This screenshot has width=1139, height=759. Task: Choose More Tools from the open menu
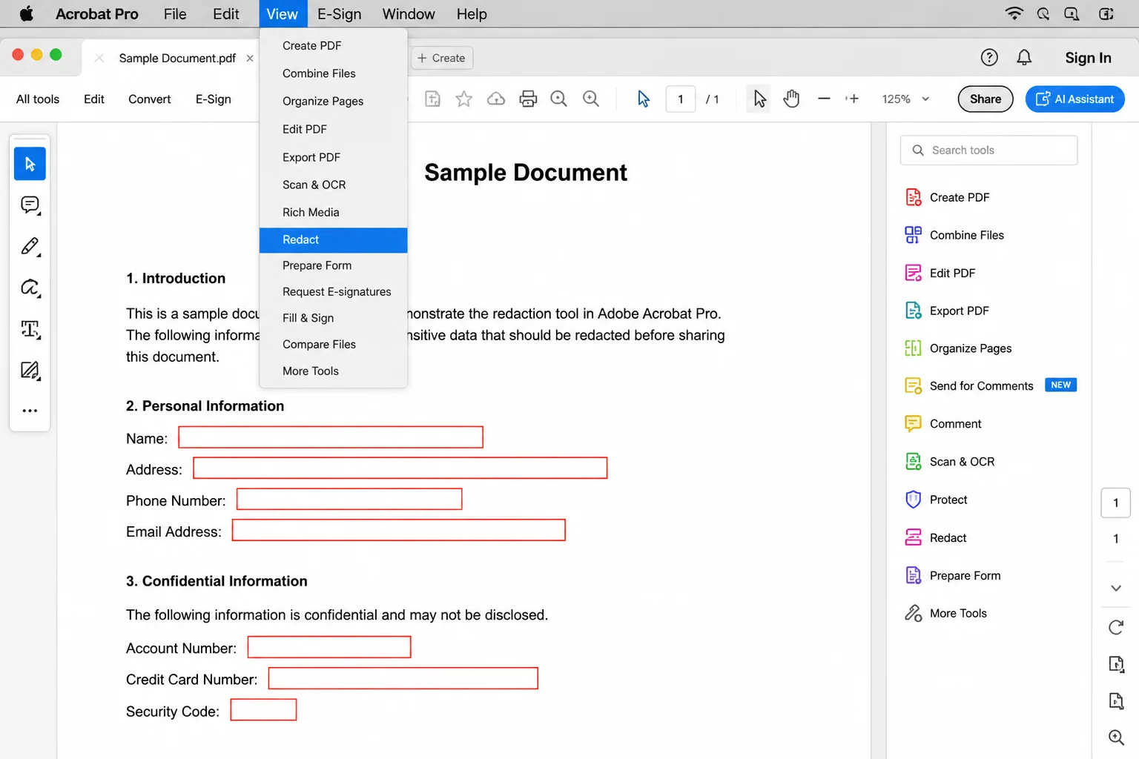(x=334, y=371)
